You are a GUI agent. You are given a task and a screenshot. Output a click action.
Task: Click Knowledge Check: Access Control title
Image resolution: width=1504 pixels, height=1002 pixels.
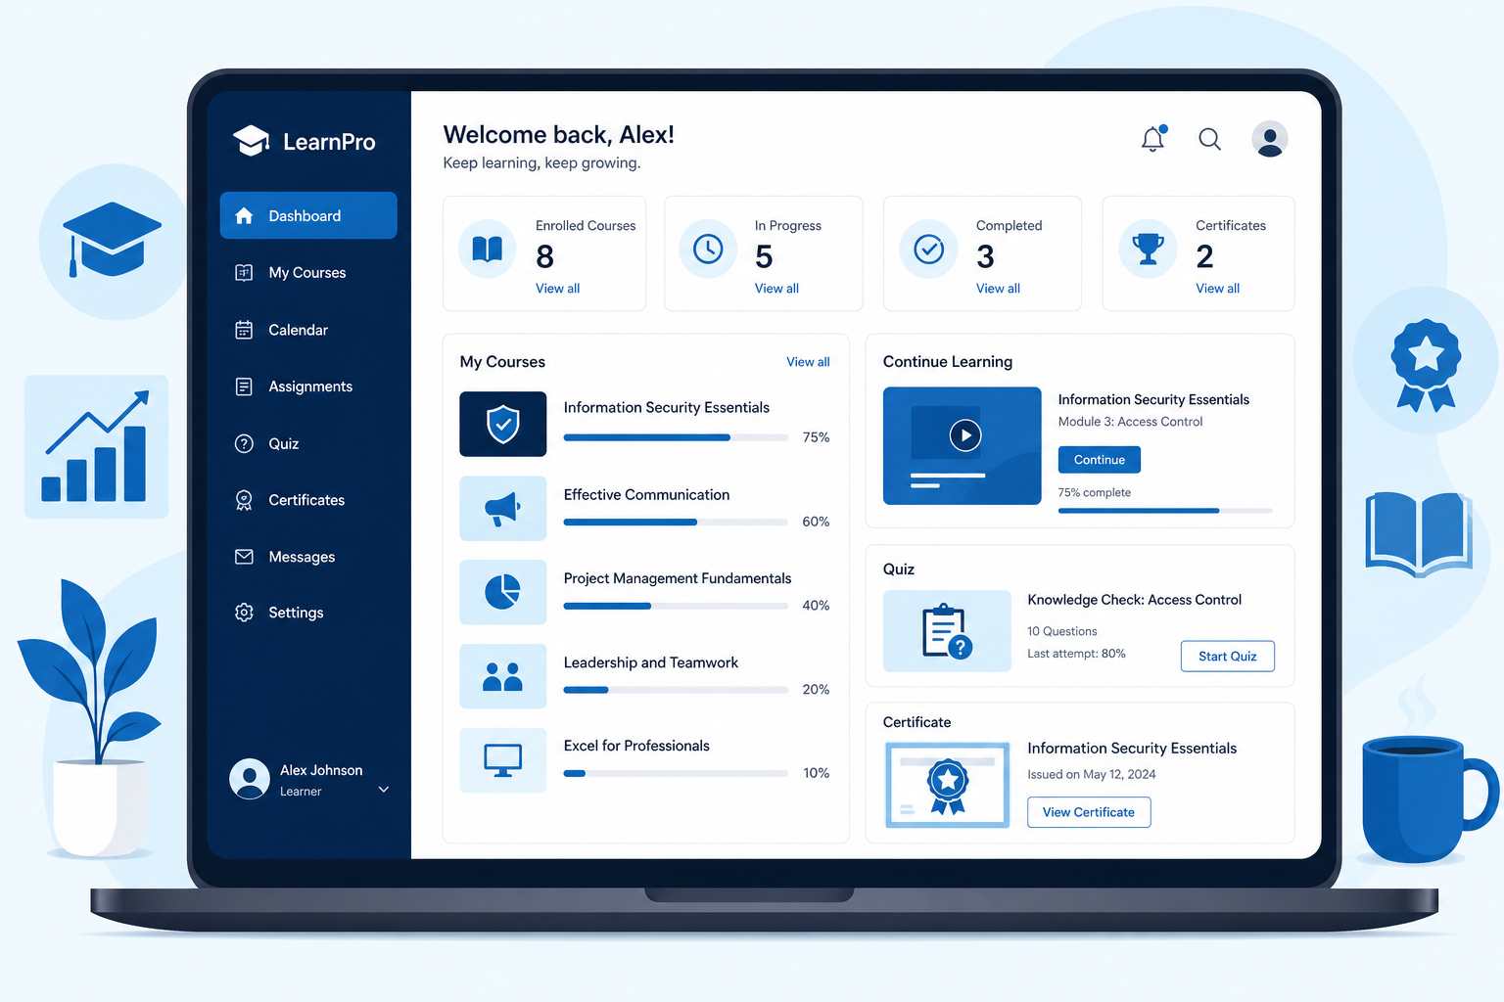(x=1135, y=600)
